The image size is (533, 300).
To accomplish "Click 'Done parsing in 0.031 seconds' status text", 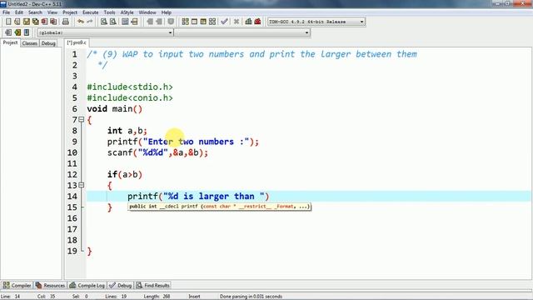I will (251, 297).
